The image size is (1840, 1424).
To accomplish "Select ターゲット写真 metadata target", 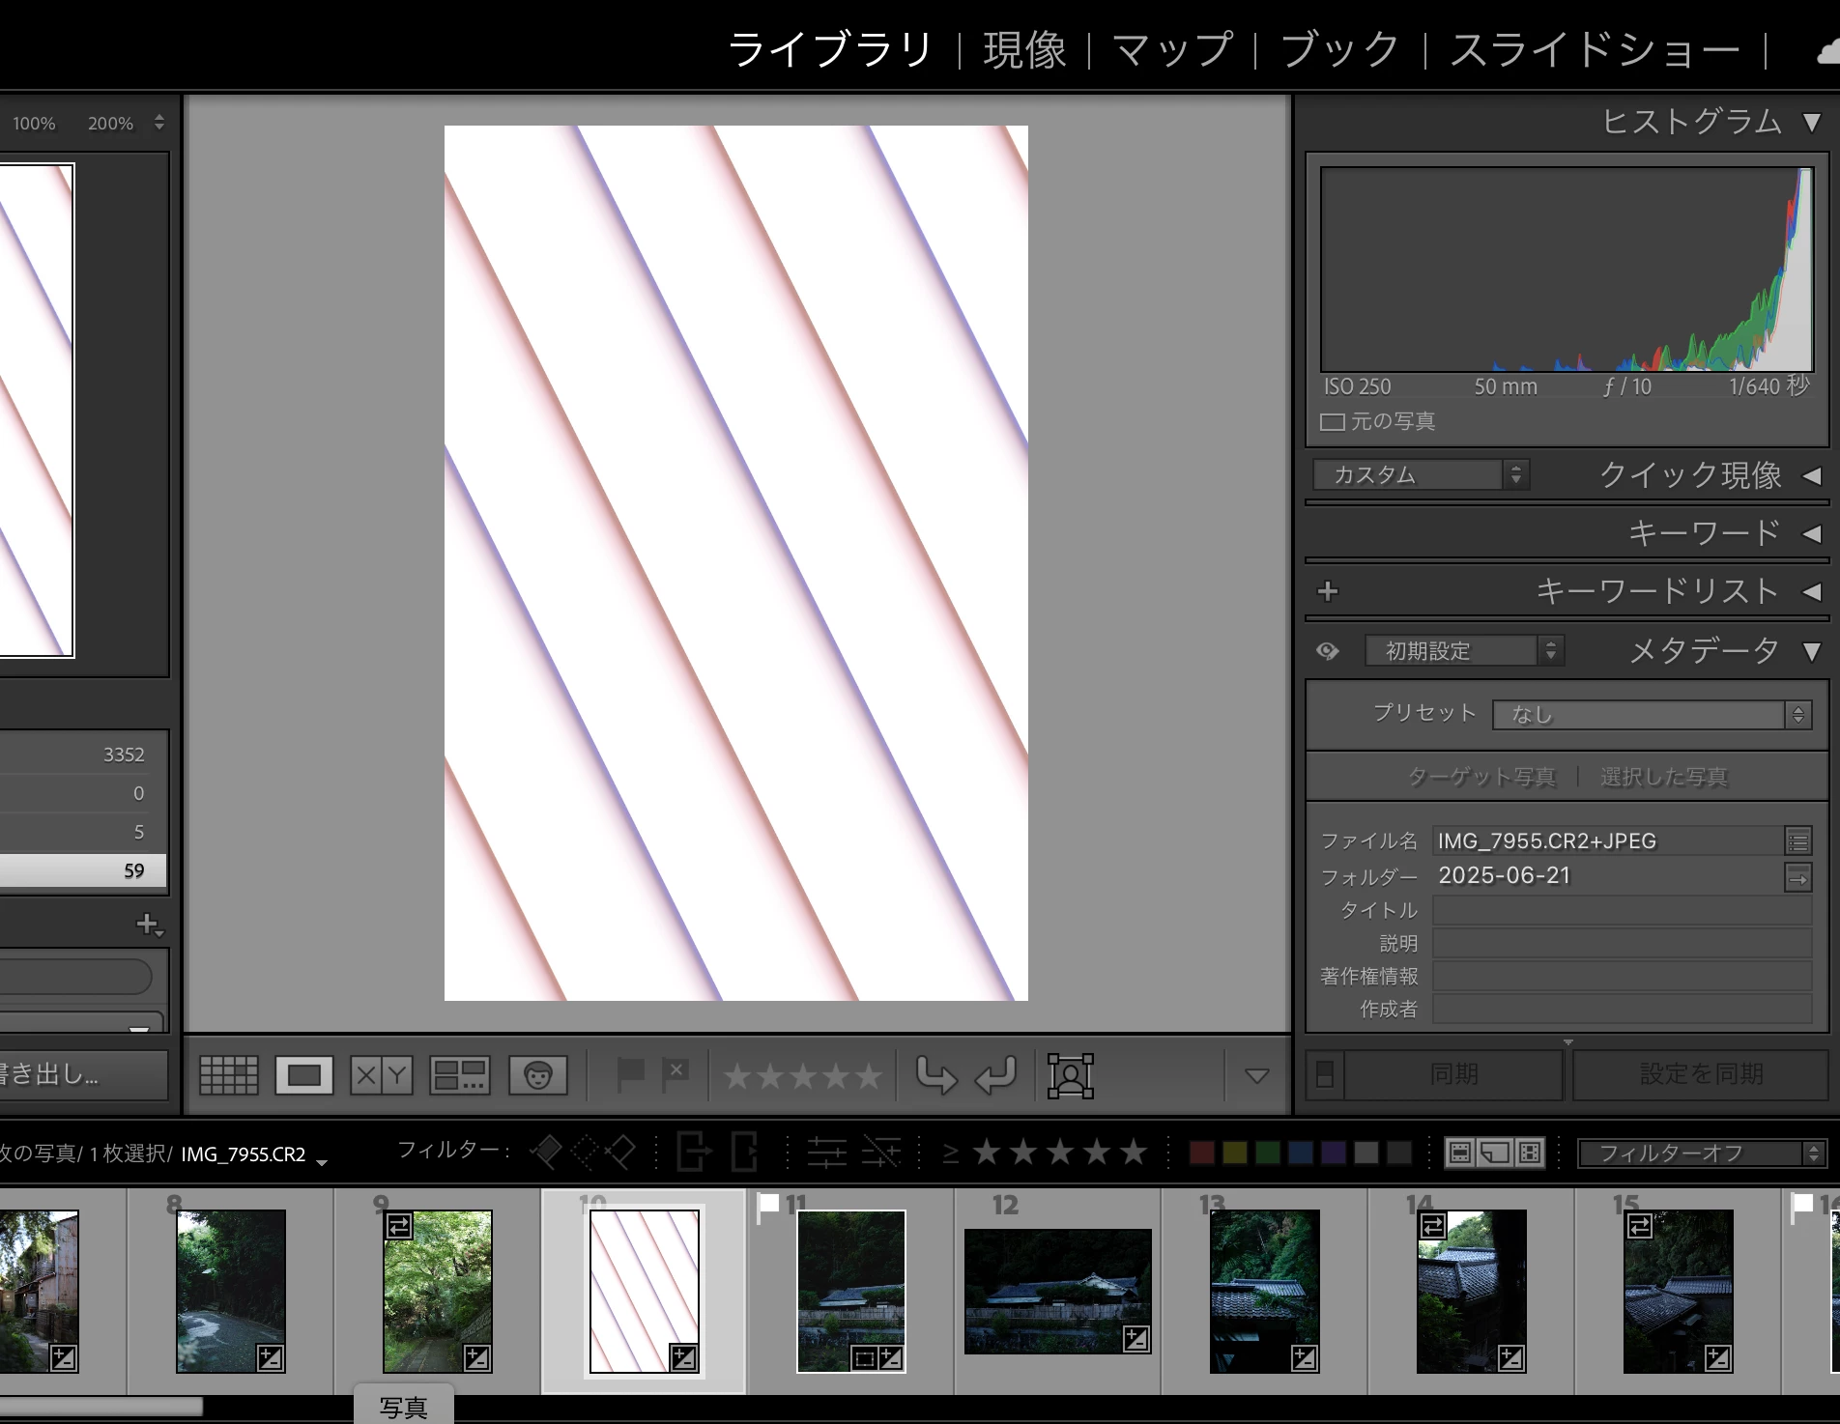I will click(x=1482, y=777).
